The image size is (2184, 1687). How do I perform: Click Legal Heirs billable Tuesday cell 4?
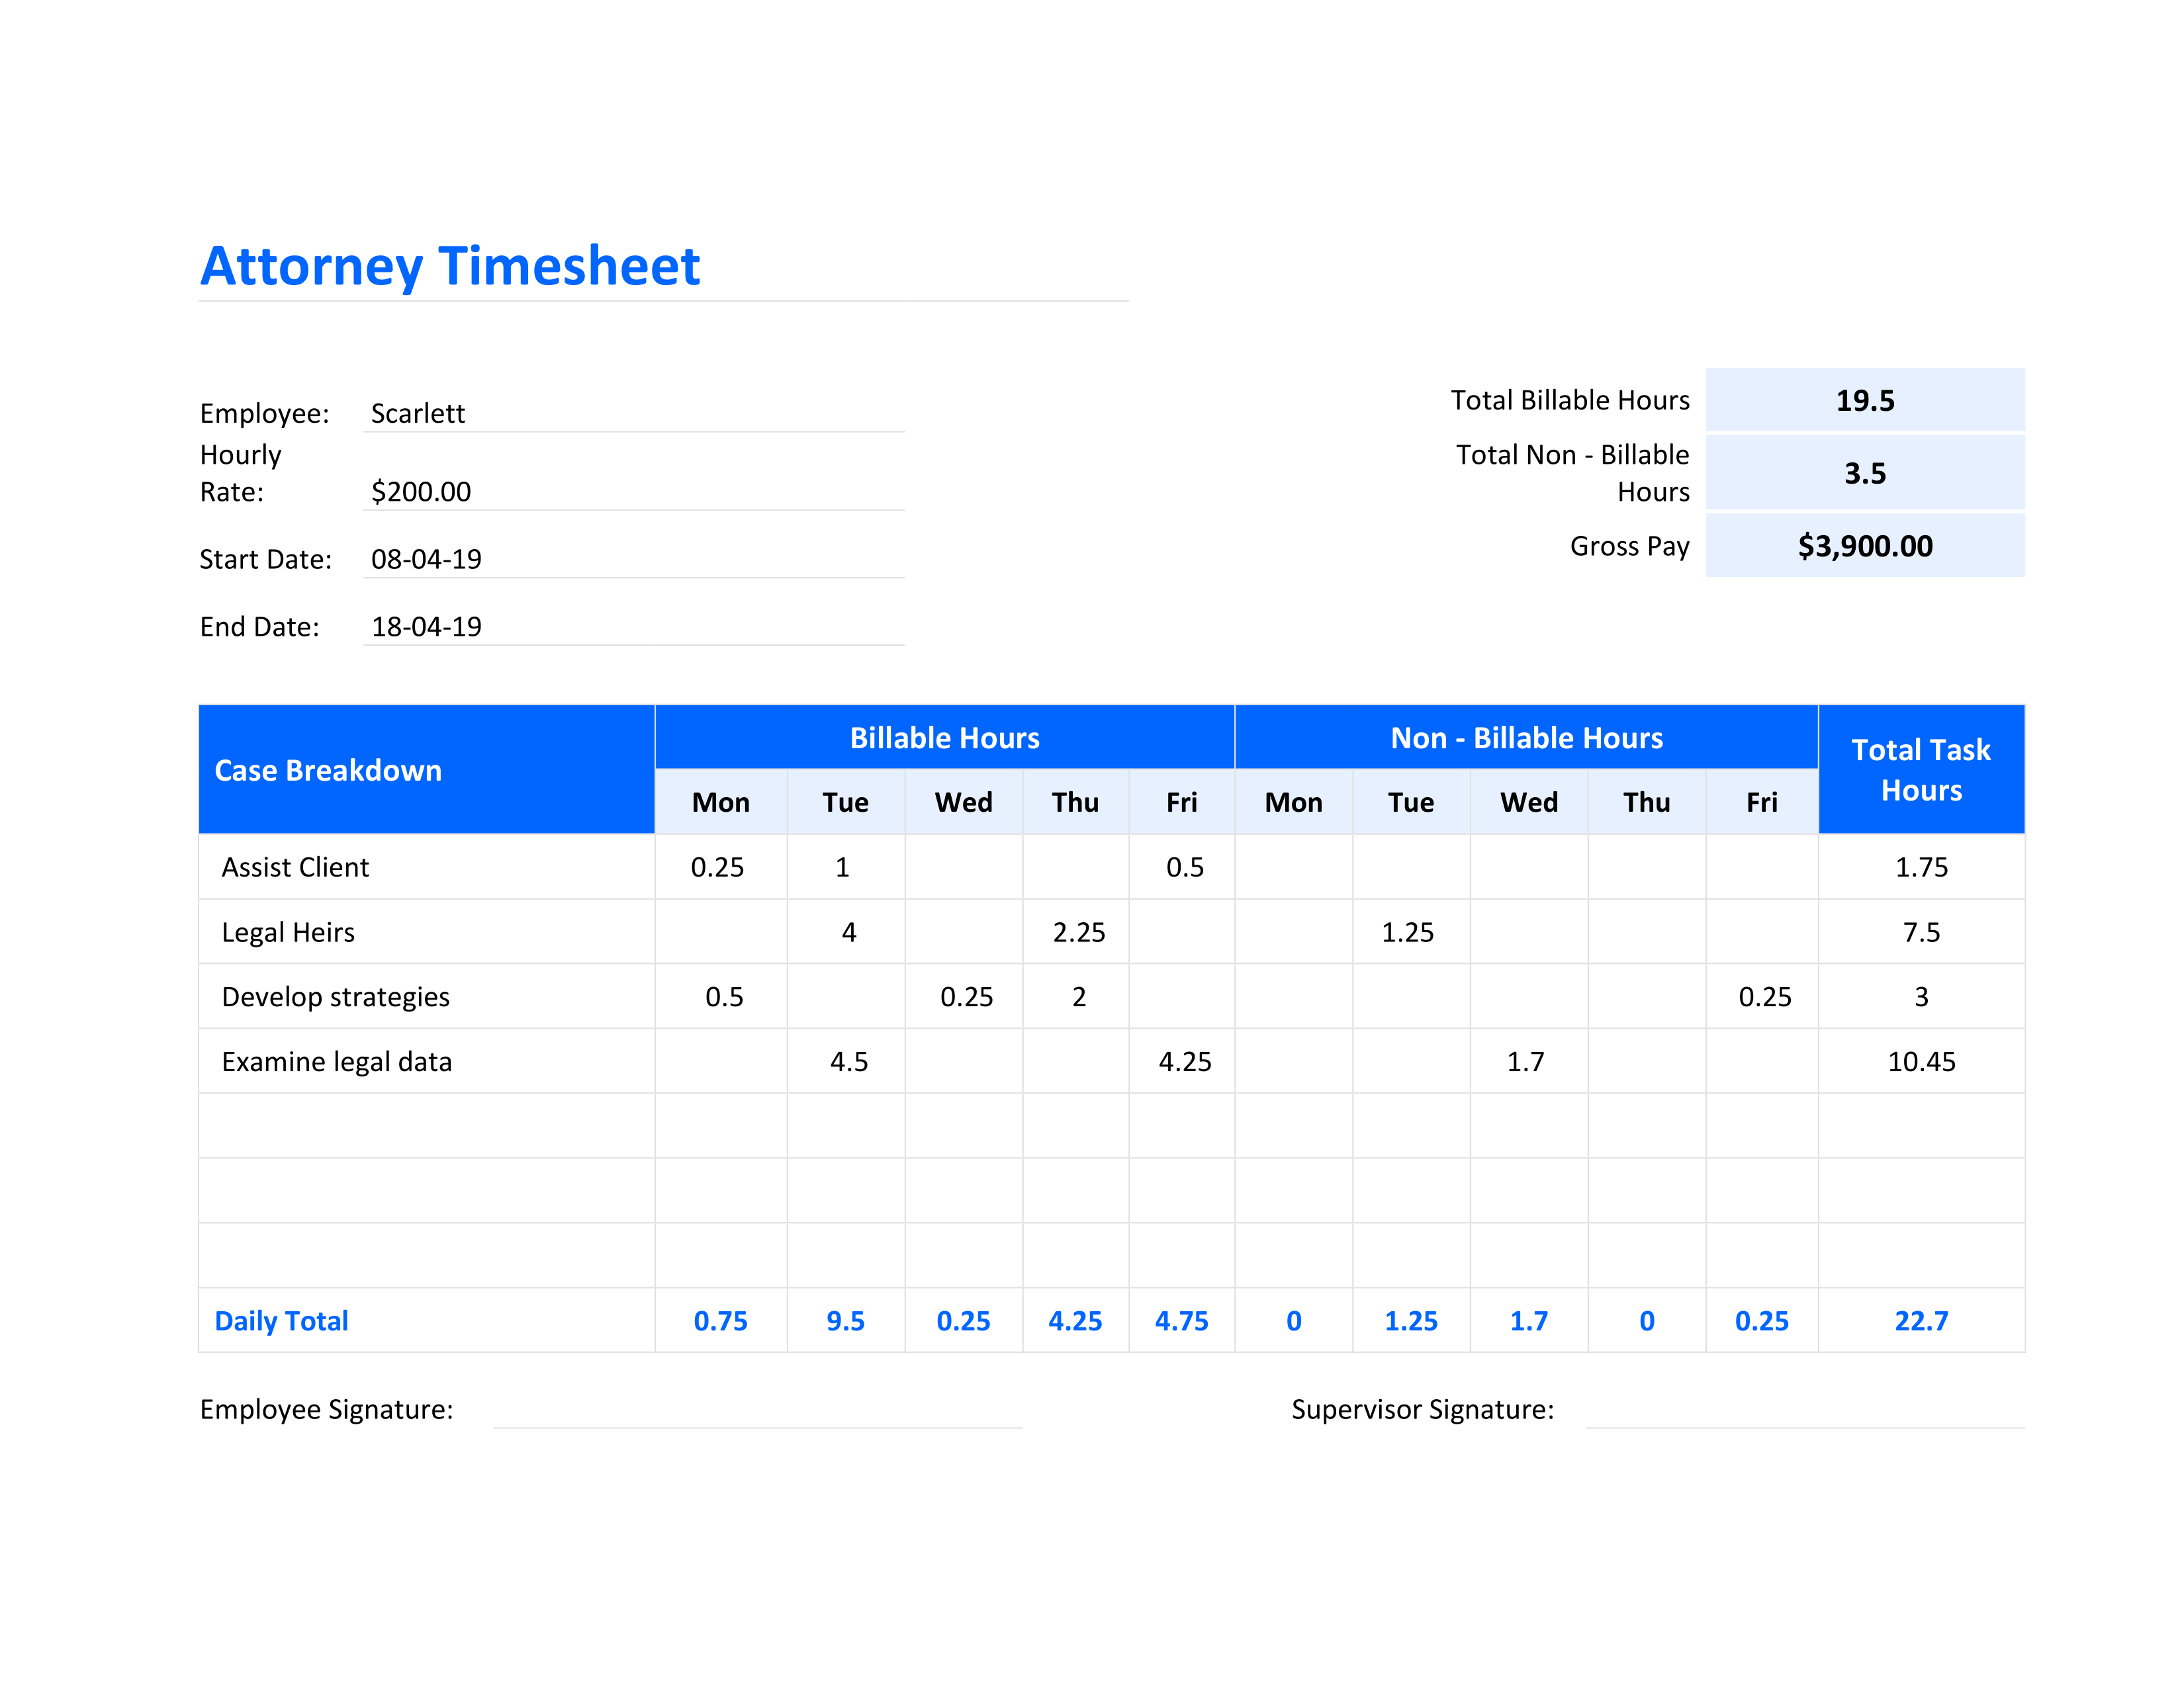(846, 931)
